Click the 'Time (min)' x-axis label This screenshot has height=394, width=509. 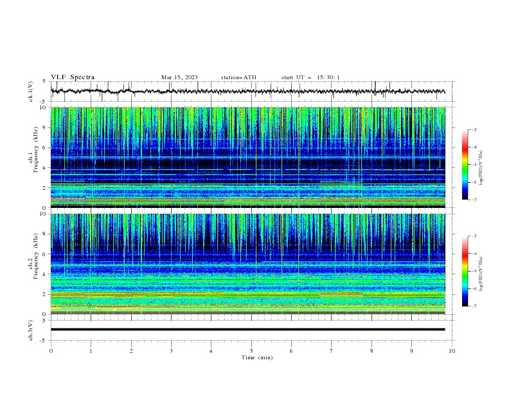tap(257, 357)
